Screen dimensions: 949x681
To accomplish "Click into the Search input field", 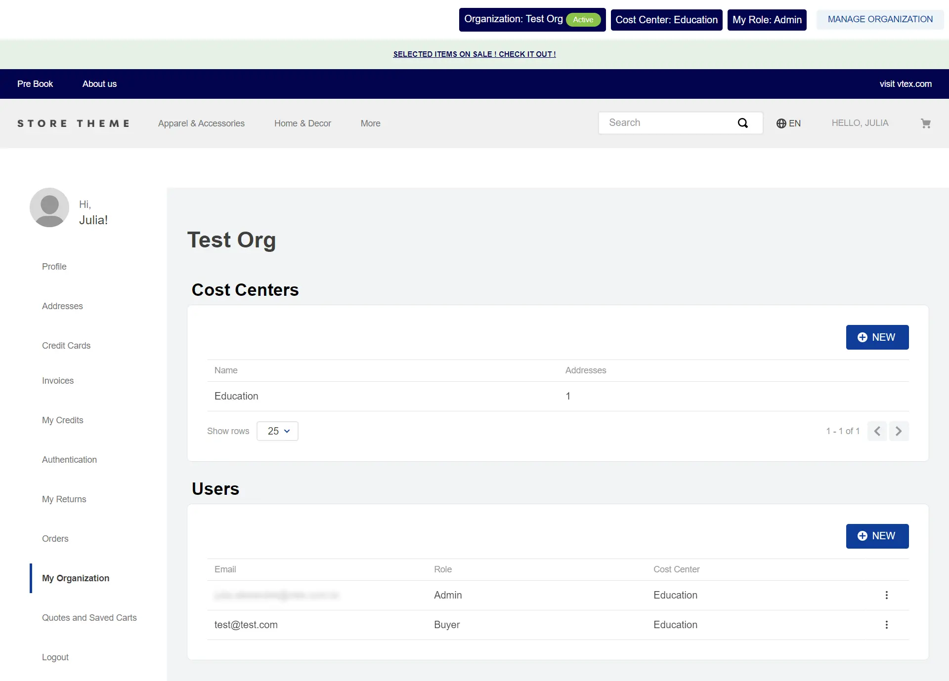I will 667,123.
